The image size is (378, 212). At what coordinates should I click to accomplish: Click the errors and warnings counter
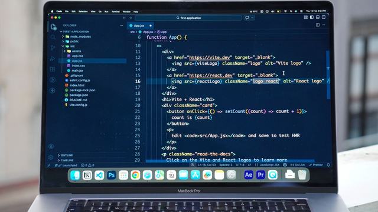[88, 165]
